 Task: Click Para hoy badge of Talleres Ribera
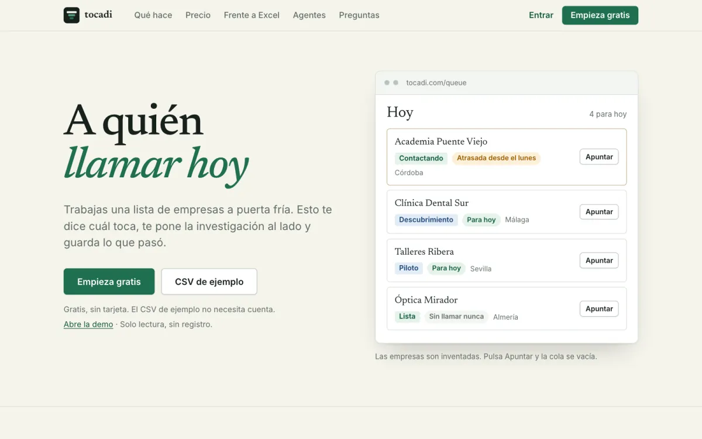click(446, 268)
